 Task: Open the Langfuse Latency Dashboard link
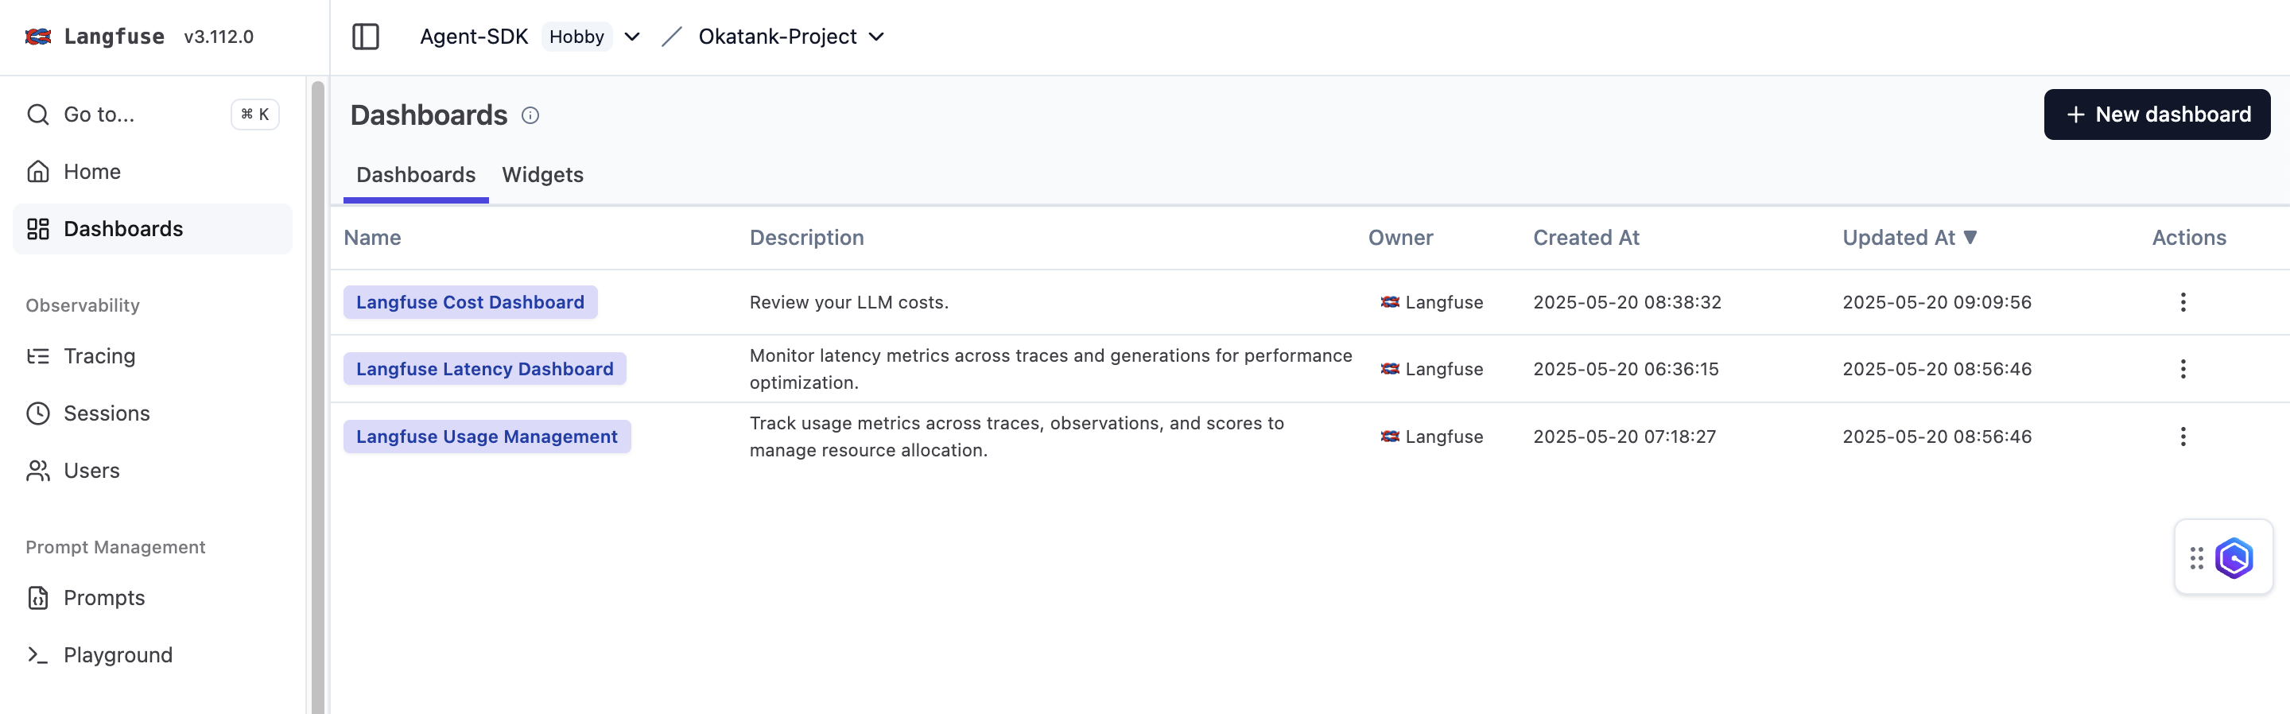(484, 369)
